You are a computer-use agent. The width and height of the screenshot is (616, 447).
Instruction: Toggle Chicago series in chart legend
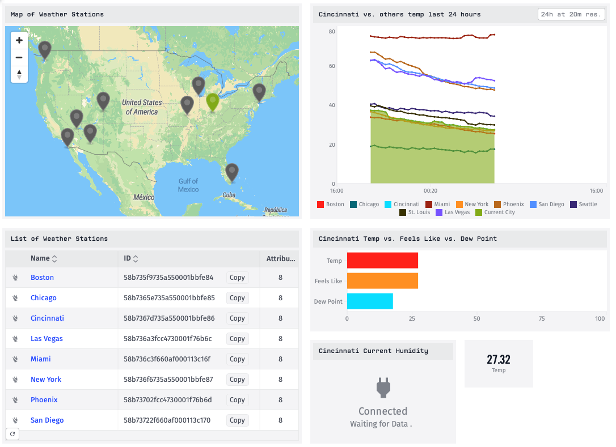[365, 205]
